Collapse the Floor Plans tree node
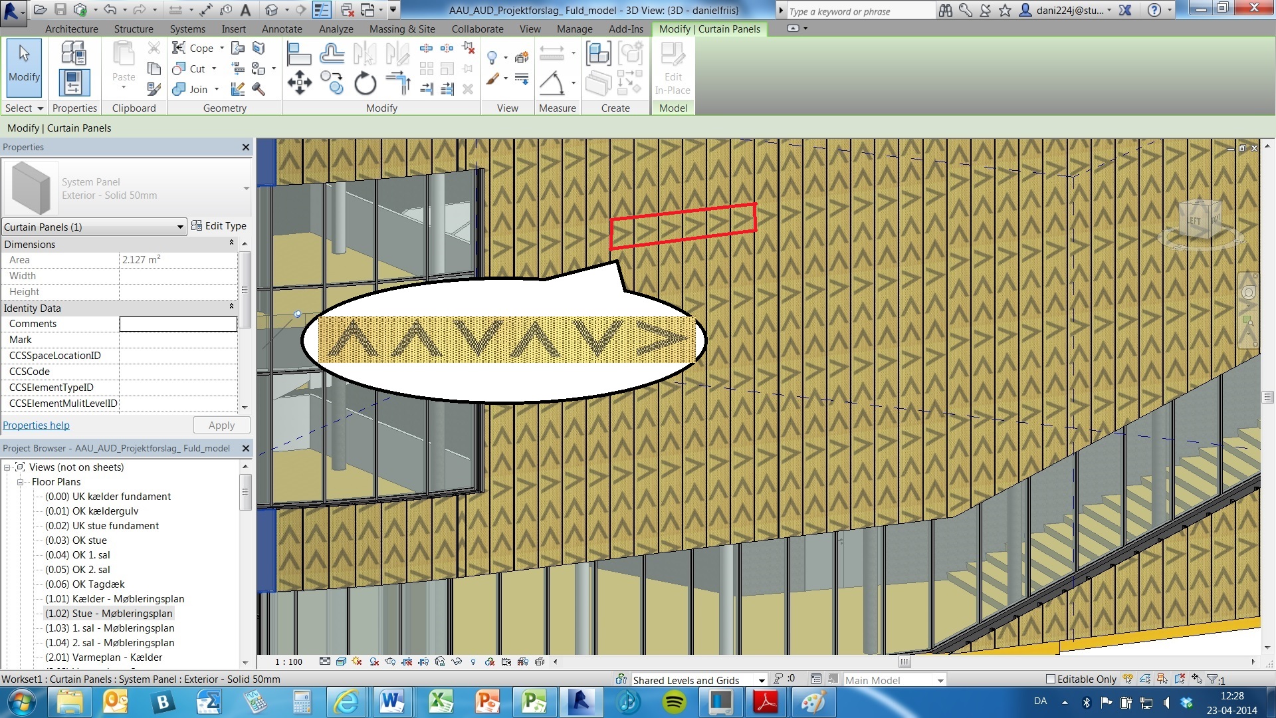This screenshot has height=718, width=1276. [20, 481]
